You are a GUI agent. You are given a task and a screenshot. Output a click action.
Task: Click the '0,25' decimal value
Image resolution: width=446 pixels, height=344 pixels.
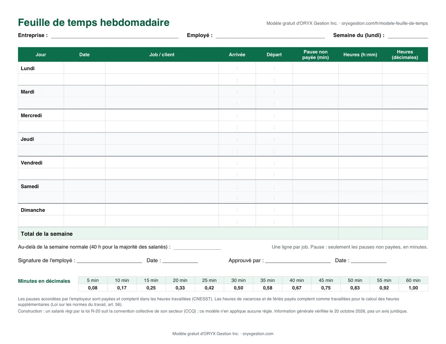[151, 288]
